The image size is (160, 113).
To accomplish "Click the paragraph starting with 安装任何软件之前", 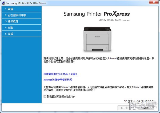I will pyautogui.click(x=99, y=60).
